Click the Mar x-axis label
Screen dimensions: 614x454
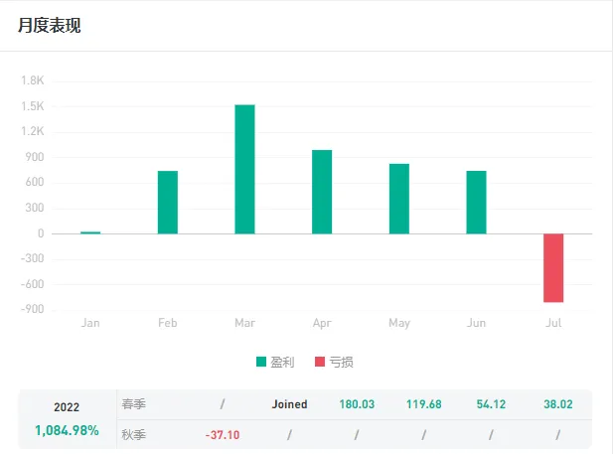pyautogui.click(x=244, y=323)
